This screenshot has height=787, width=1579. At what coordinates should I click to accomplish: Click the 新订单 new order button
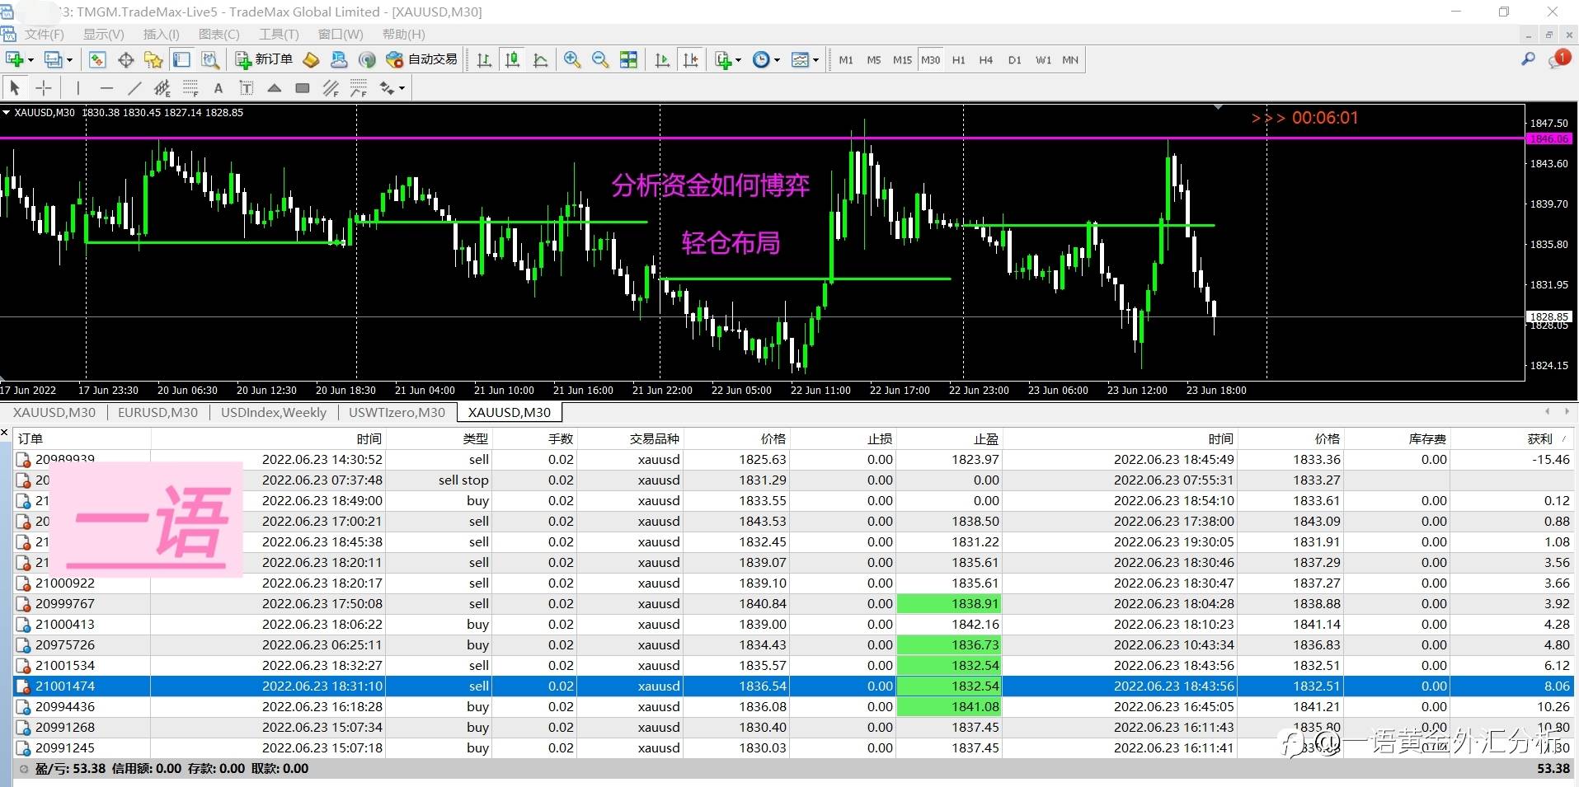click(x=264, y=59)
